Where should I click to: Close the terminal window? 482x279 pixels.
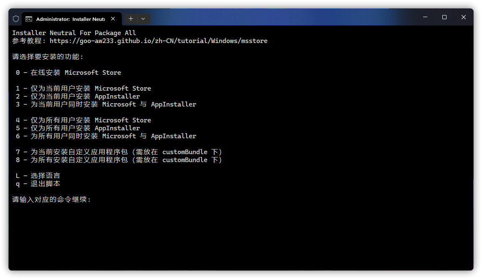click(x=464, y=17)
